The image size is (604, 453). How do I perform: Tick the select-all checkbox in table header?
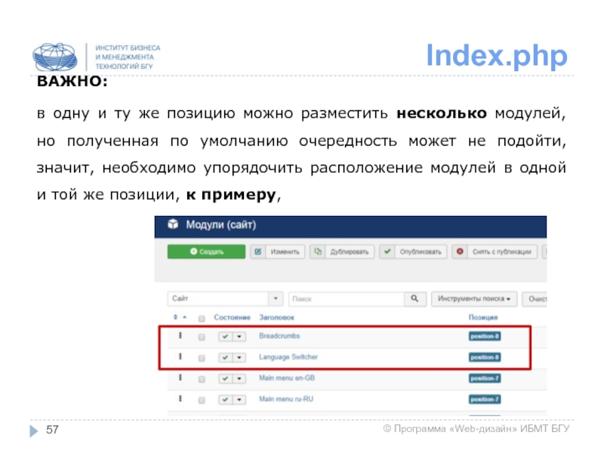point(202,318)
